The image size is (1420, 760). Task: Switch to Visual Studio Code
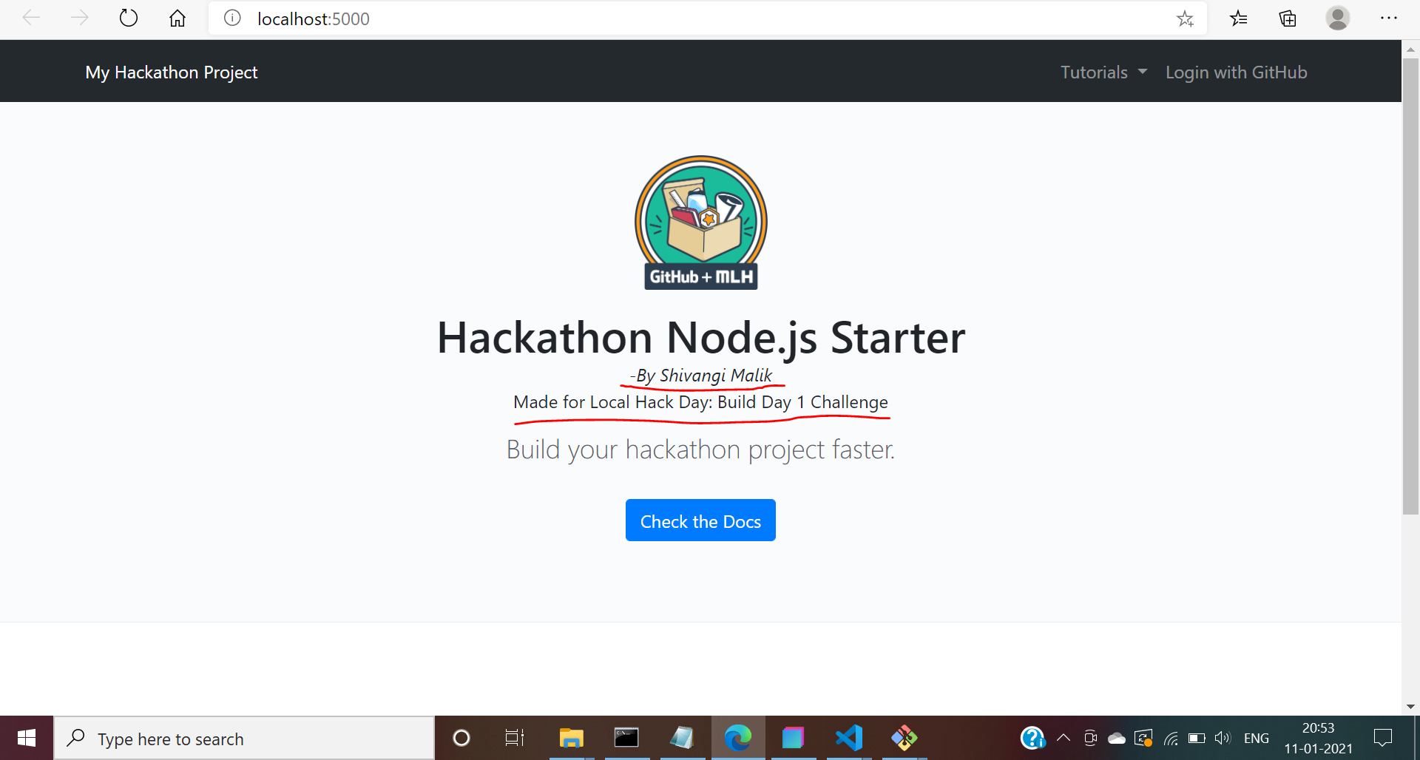849,738
